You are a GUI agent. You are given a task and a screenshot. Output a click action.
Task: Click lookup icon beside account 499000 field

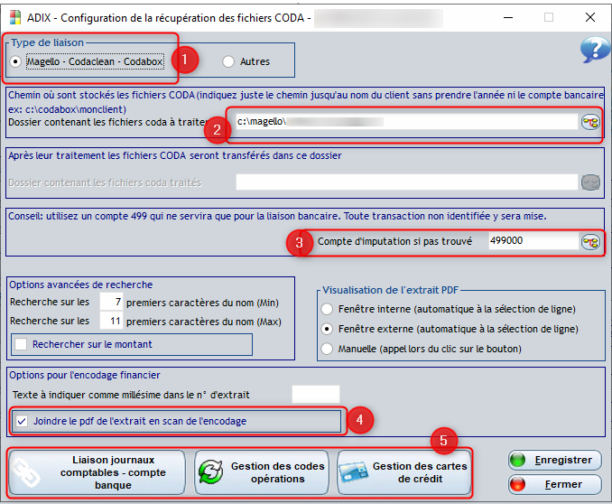(x=590, y=241)
